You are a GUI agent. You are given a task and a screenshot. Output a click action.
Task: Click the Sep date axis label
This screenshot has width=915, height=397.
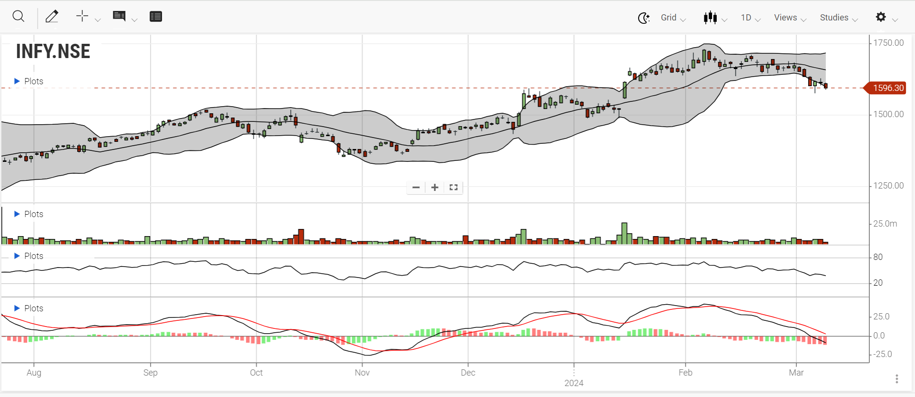(x=151, y=373)
